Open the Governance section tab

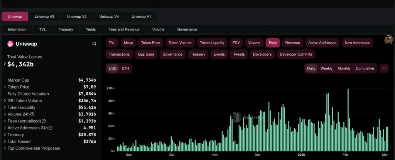[x=187, y=29]
